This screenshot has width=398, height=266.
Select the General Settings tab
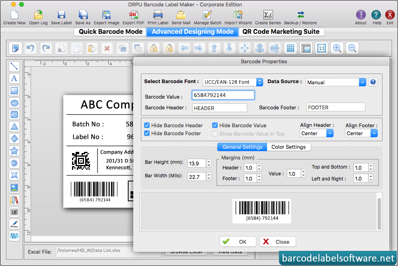242,147
